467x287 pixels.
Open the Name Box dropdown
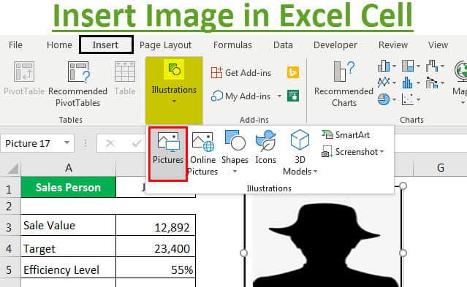point(67,143)
